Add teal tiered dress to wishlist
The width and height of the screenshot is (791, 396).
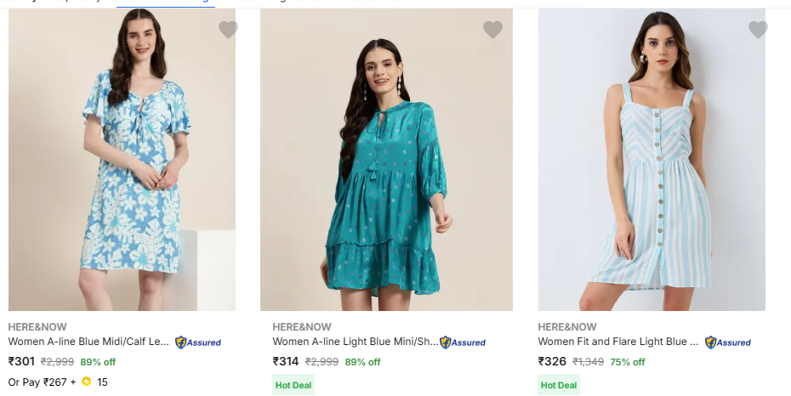(493, 31)
